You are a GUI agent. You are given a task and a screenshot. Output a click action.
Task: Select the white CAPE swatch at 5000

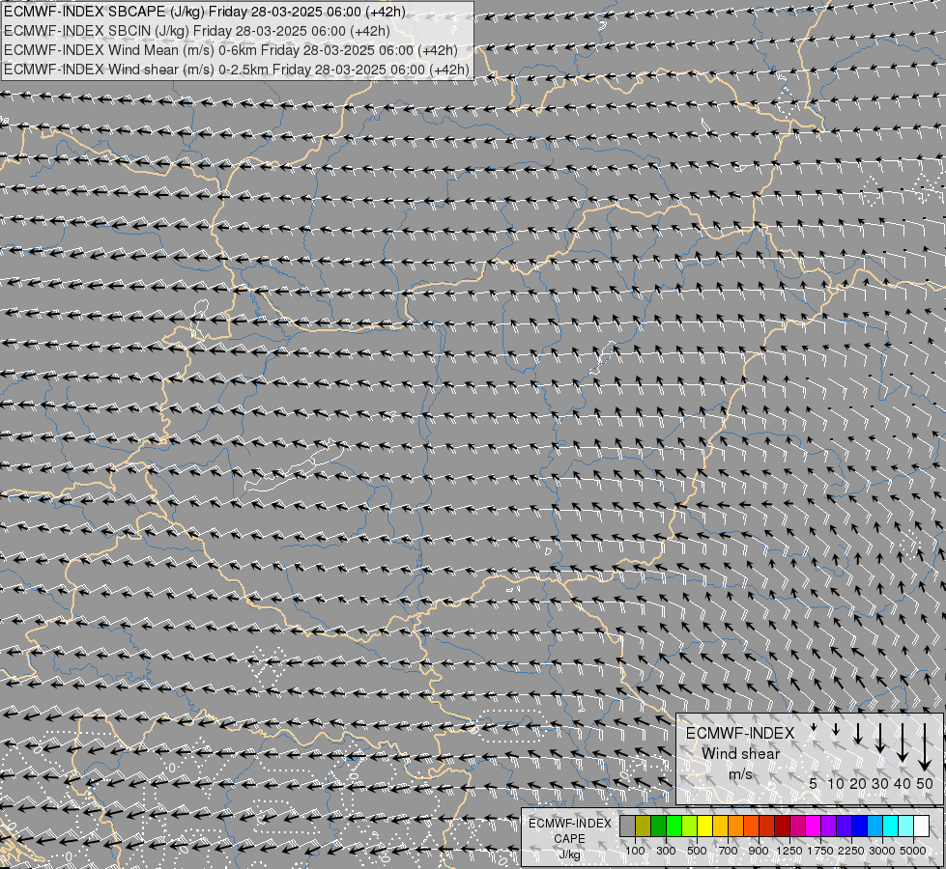921,827
